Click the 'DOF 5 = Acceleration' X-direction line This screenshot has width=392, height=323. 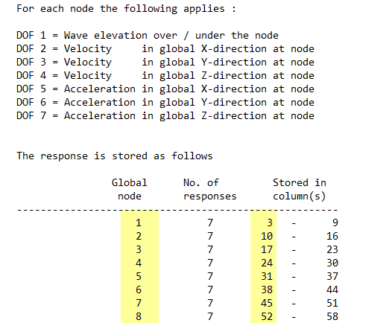[165, 89]
